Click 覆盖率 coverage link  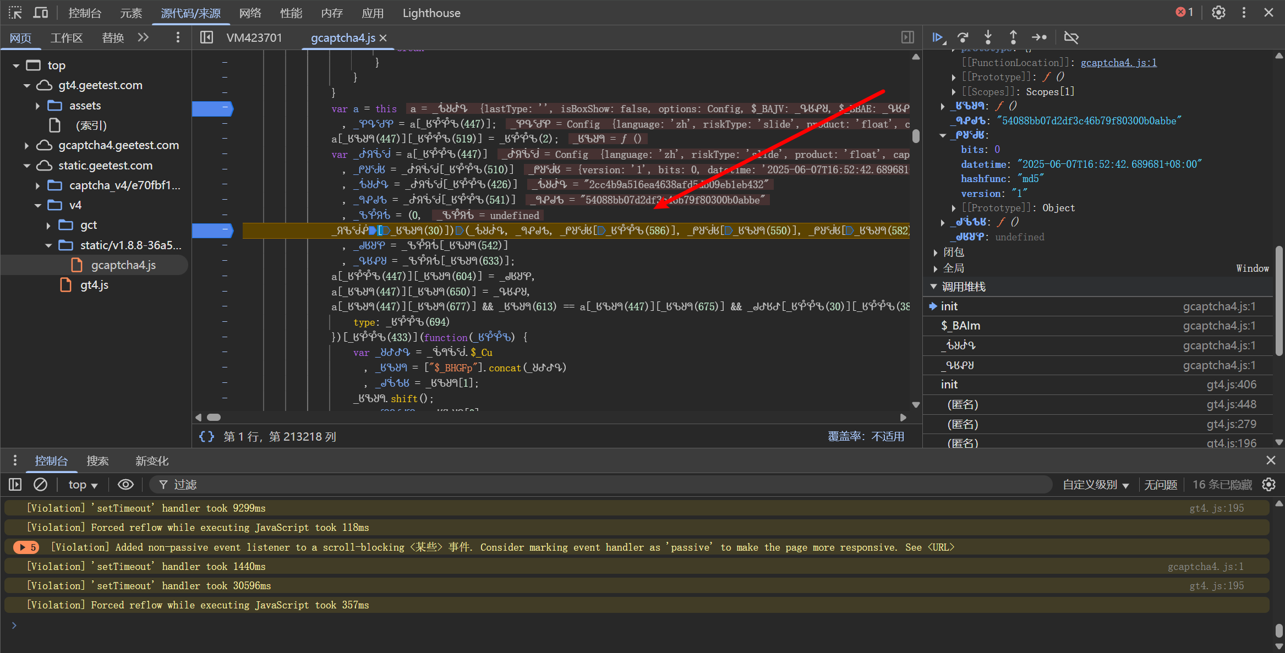point(866,436)
